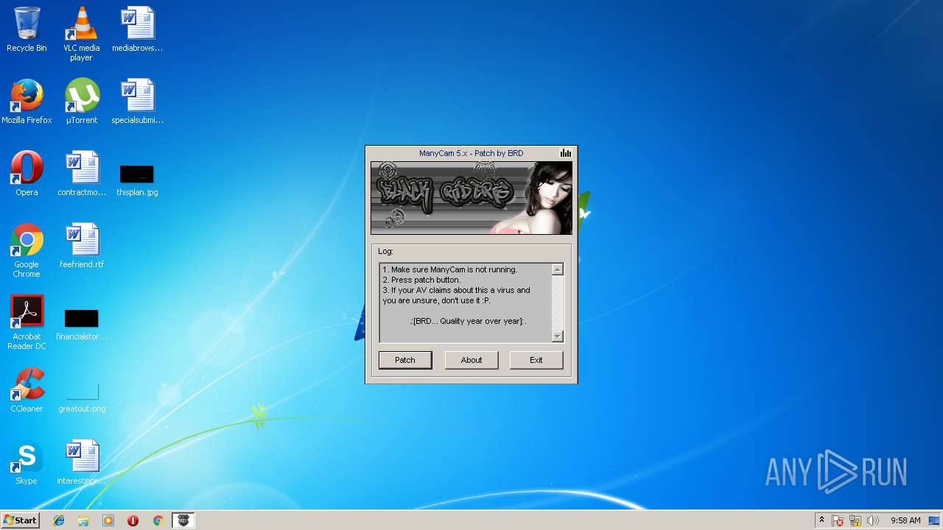Select thisplan.jpg image file

[x=137, y=180]
